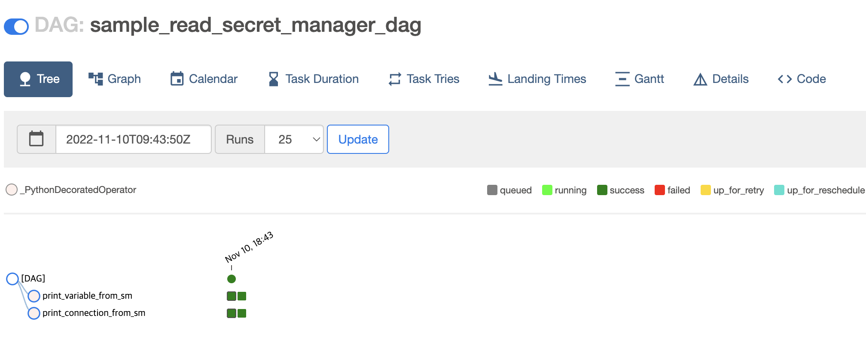Select the Tree tab
The height and width of the screenshot is (355, 866).
tap(38, 79)
